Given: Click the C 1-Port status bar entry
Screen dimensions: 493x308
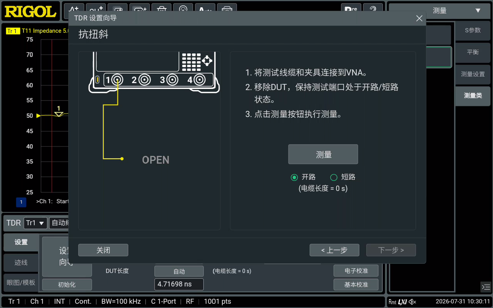Looking at the screenshot, I should pos(164,301).
